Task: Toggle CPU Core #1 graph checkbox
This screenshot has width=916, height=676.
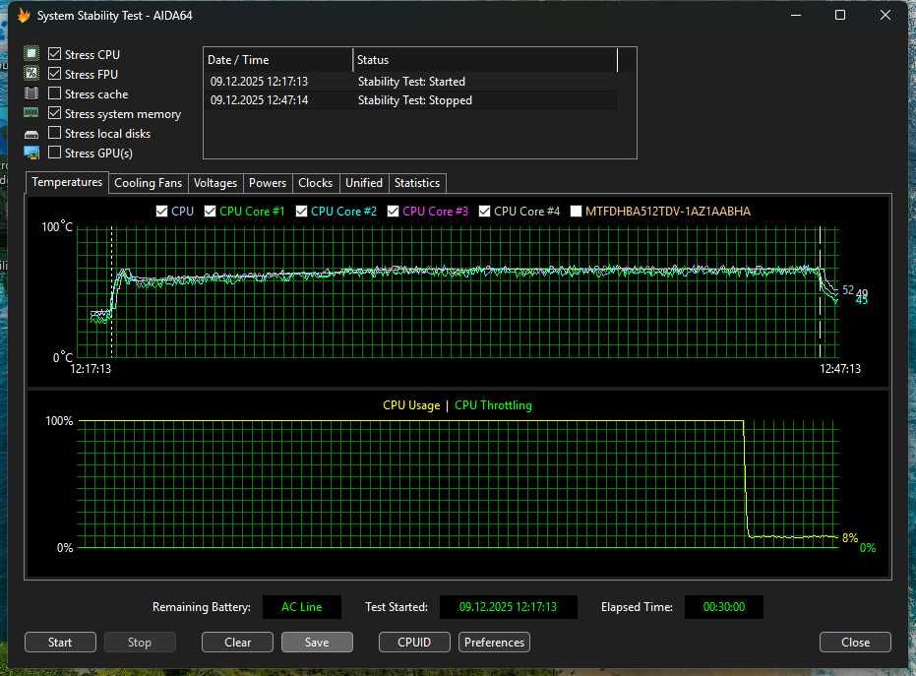Action: click(211, 211)
